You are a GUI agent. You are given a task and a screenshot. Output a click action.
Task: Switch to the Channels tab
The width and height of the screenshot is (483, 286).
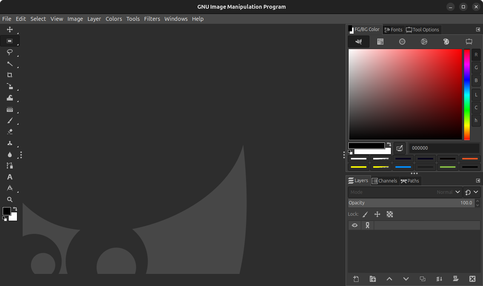385,181
